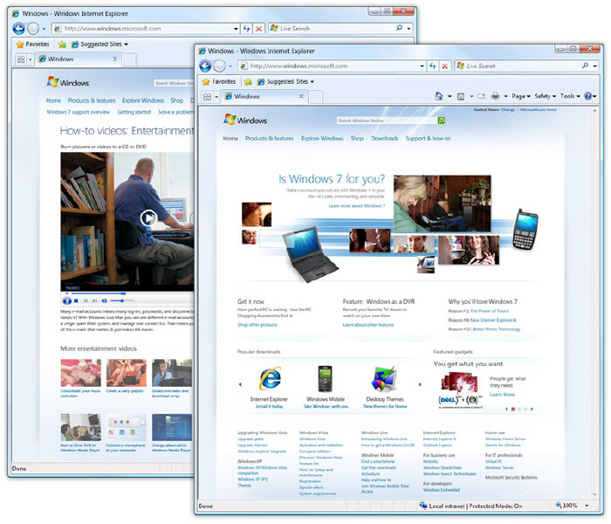Click Learn about other features link
611x524 pixels.
pos(368,325)
